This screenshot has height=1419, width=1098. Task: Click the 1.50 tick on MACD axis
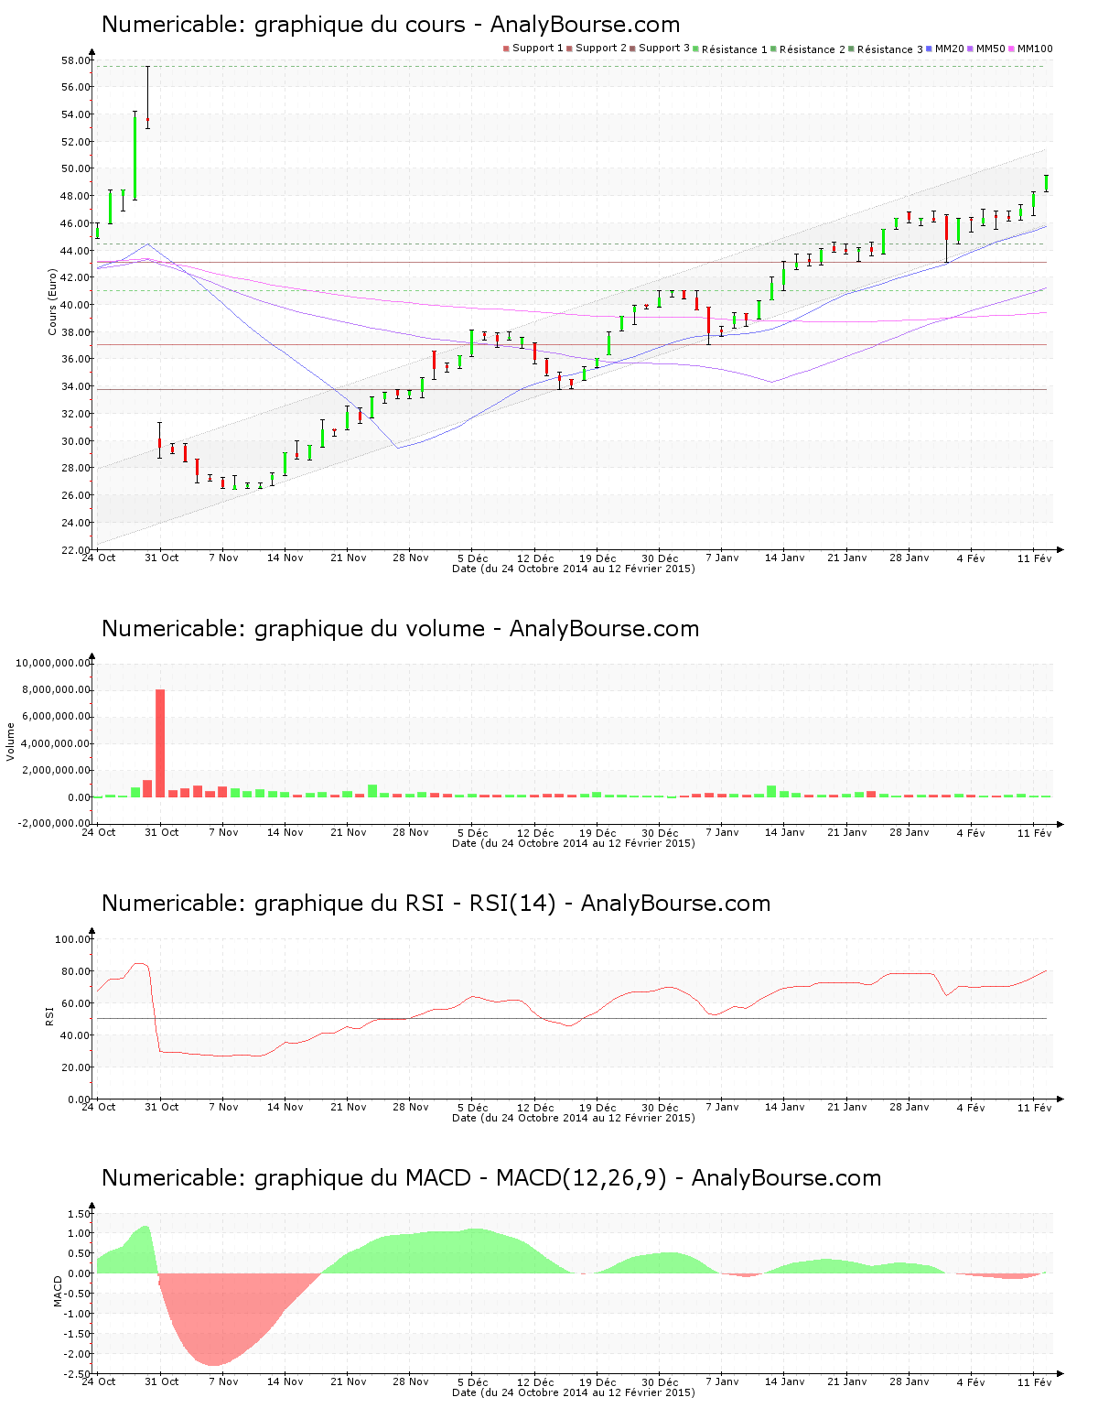(x=79, y=1214)
